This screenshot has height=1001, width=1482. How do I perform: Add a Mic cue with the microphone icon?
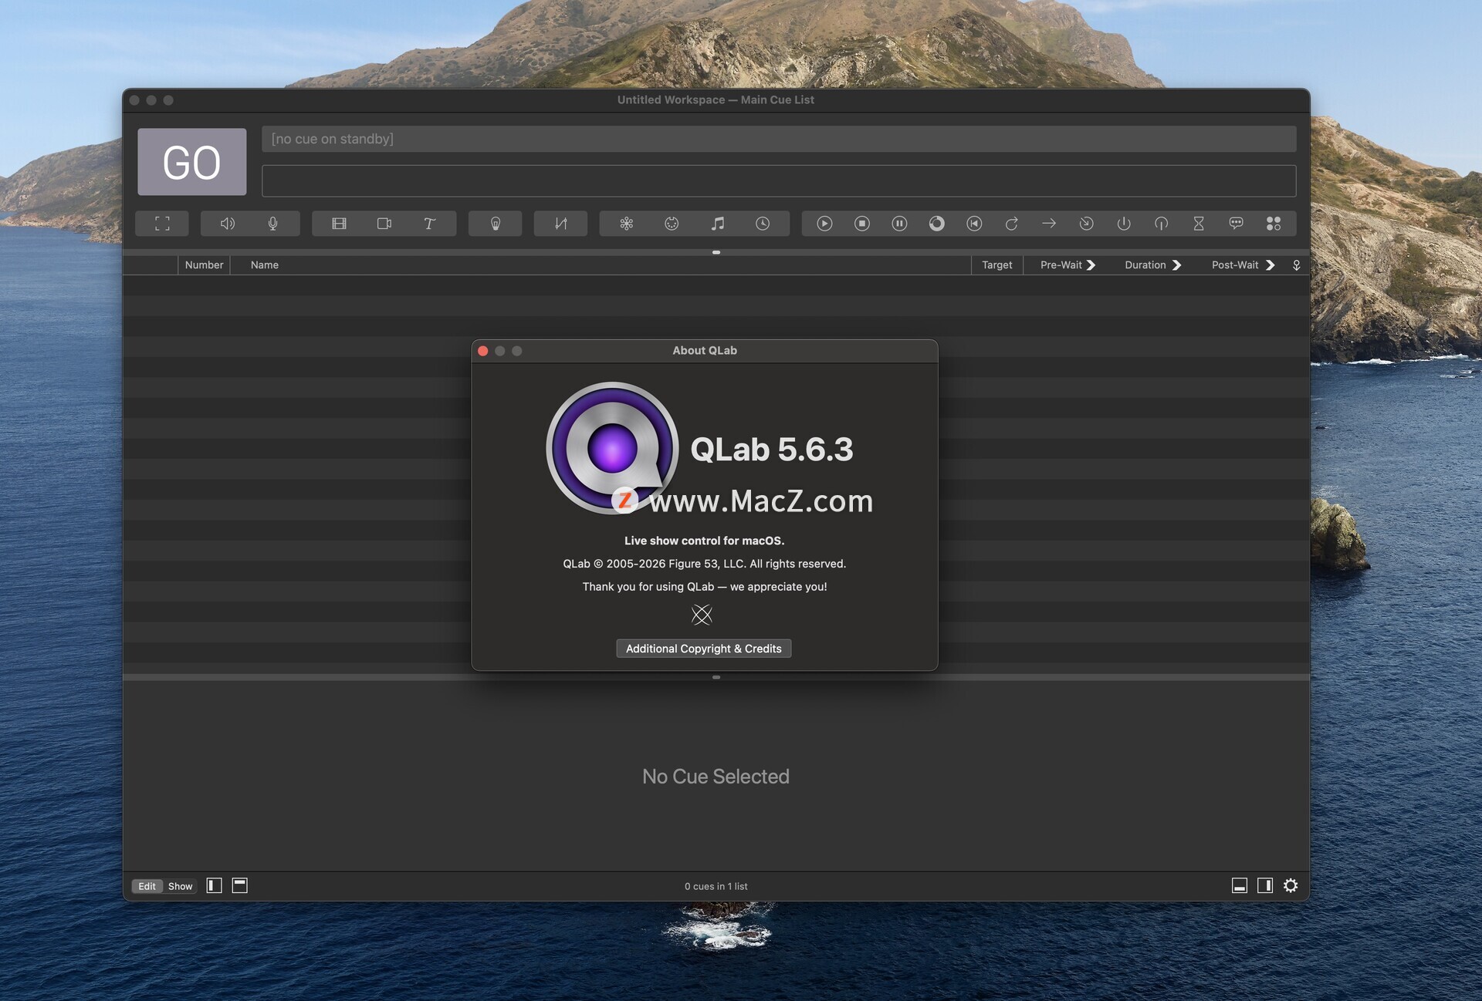(x=273, y=224)
